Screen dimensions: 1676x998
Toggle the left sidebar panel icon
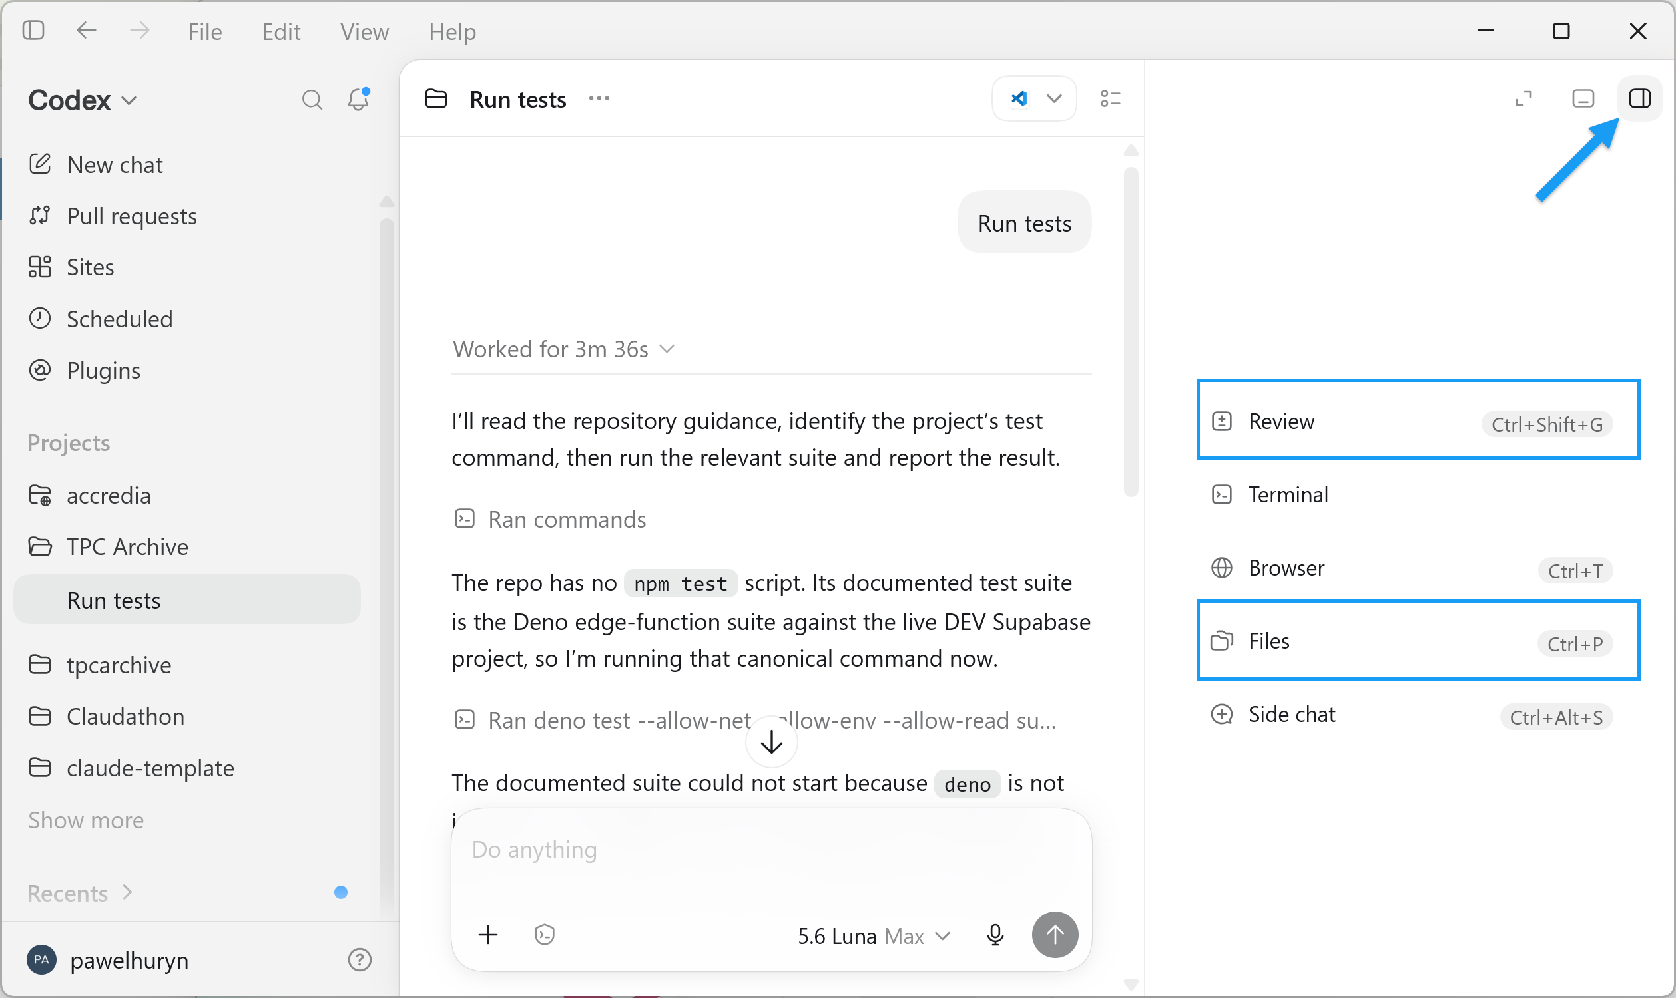[x=33, y=30]
